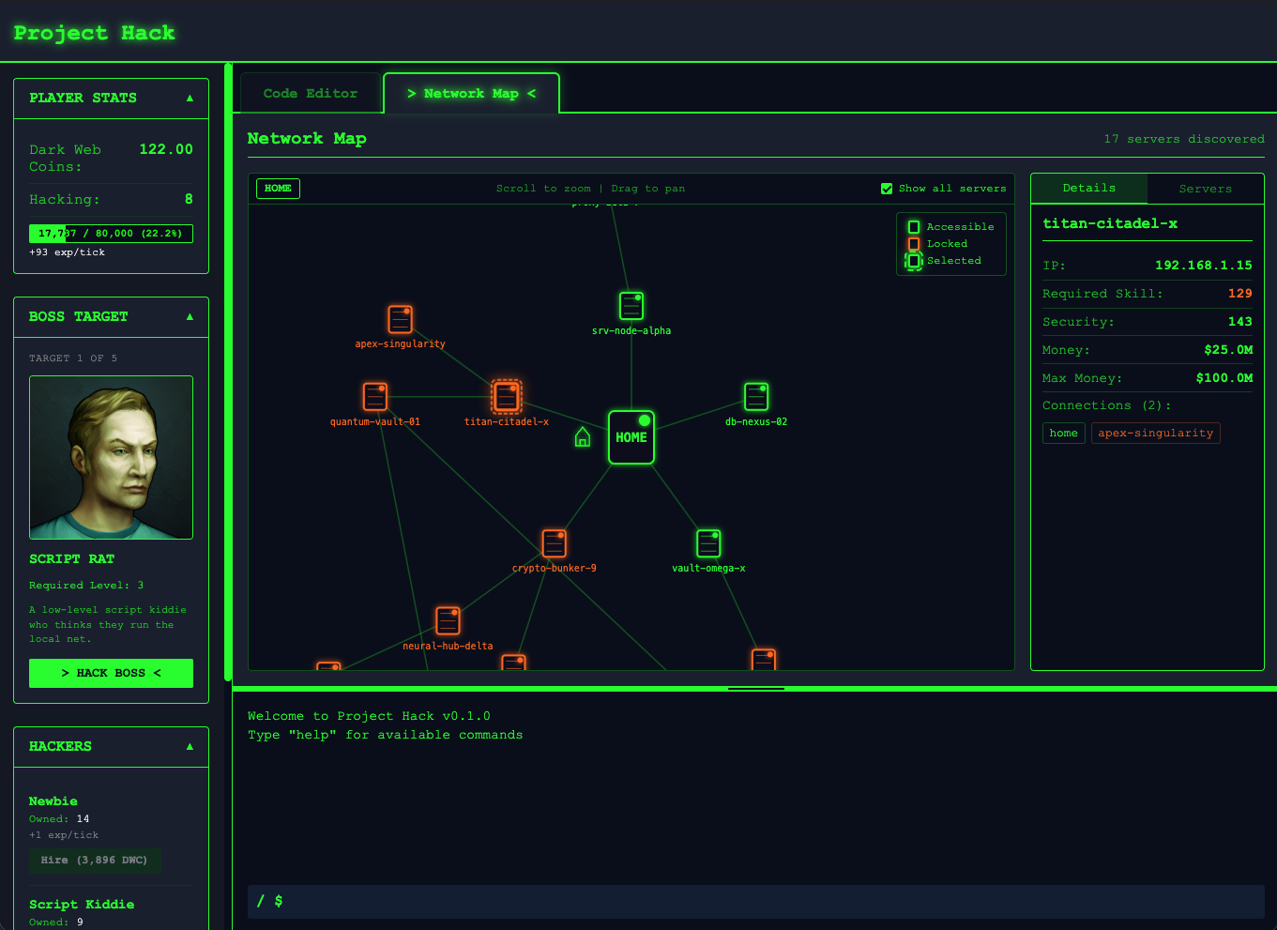Select the apex-singularity server node
Image resolution: width=1277 pixels, height=930 pixels.
(400, 318)
